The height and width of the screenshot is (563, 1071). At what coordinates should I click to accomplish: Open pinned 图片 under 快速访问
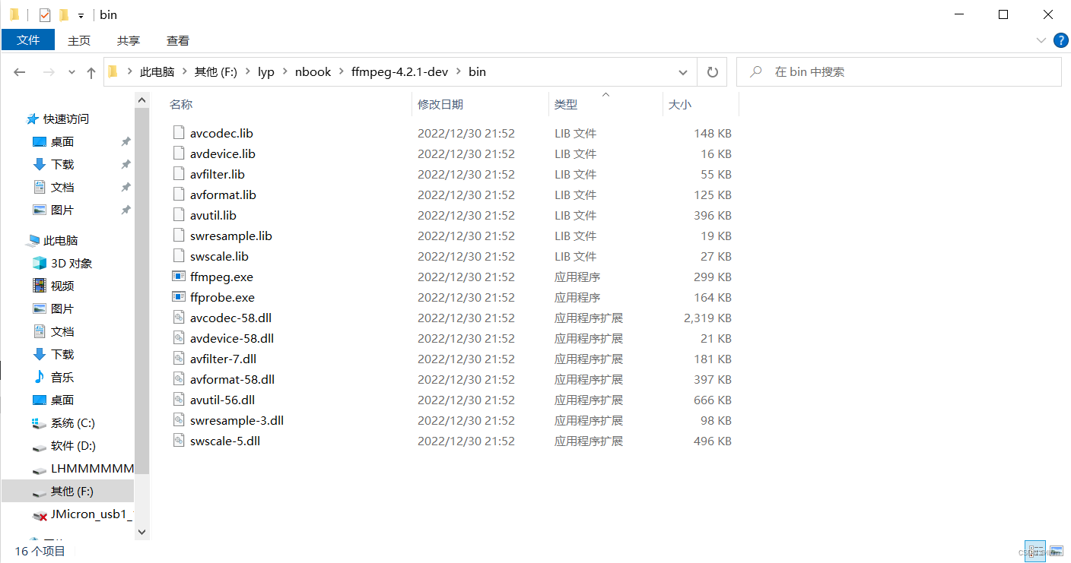pyautogui.click(x=62, y=210)
